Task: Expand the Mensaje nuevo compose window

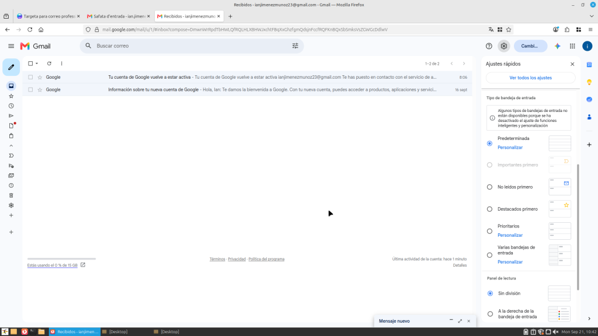Action: click(x=460, y=321)
